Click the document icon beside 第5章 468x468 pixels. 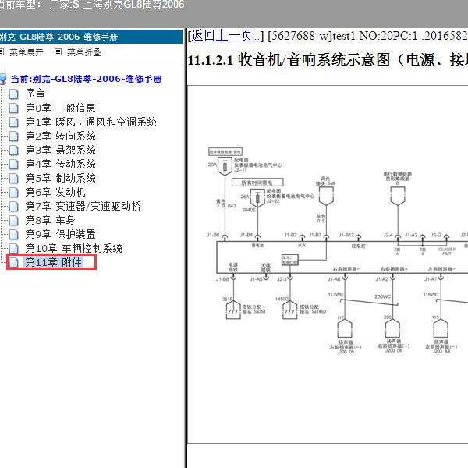coord(13,178)
